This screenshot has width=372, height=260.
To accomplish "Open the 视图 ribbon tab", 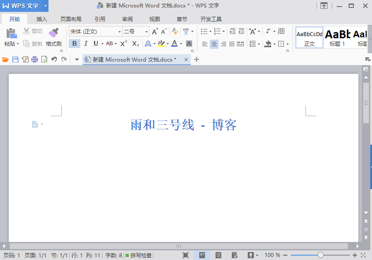I will [155, 19].
